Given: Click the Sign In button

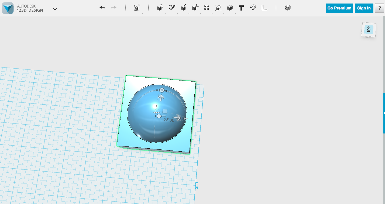Looking at the screenshot, I should point(364,8).
